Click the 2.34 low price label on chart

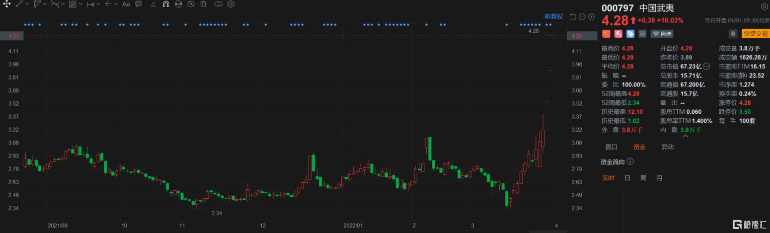point(216,213)
